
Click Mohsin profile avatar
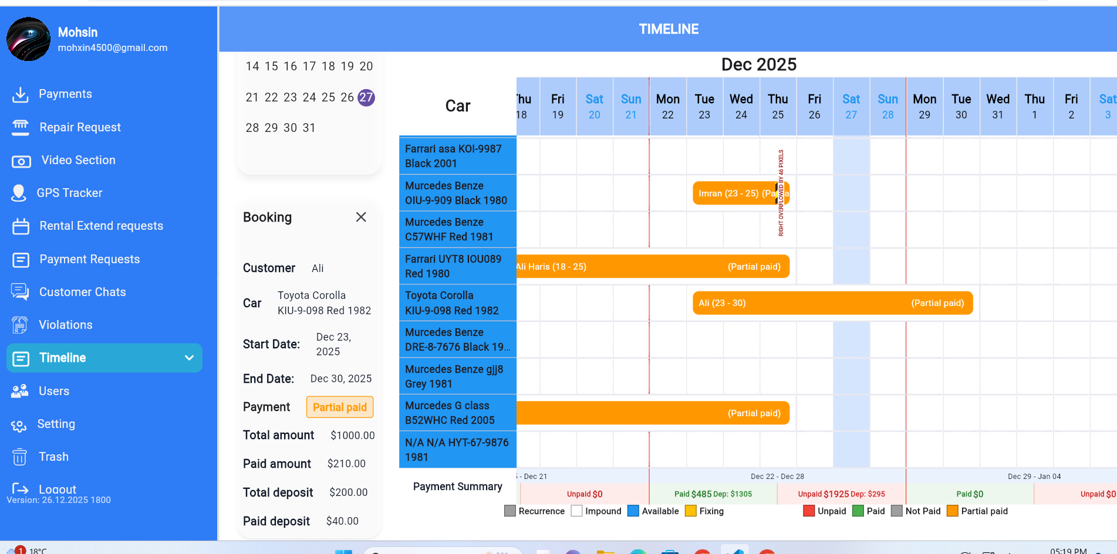(x=28, y=39)
